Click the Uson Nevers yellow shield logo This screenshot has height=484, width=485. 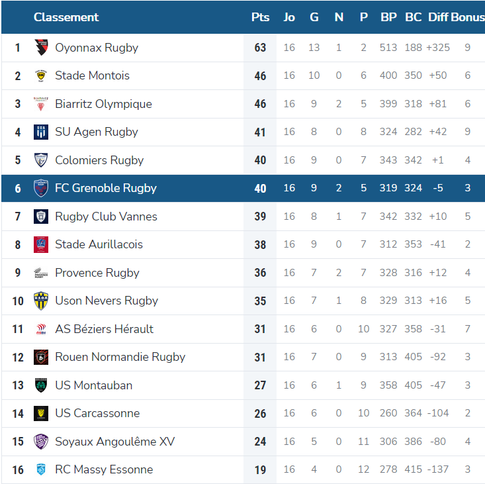coord(41,301)
